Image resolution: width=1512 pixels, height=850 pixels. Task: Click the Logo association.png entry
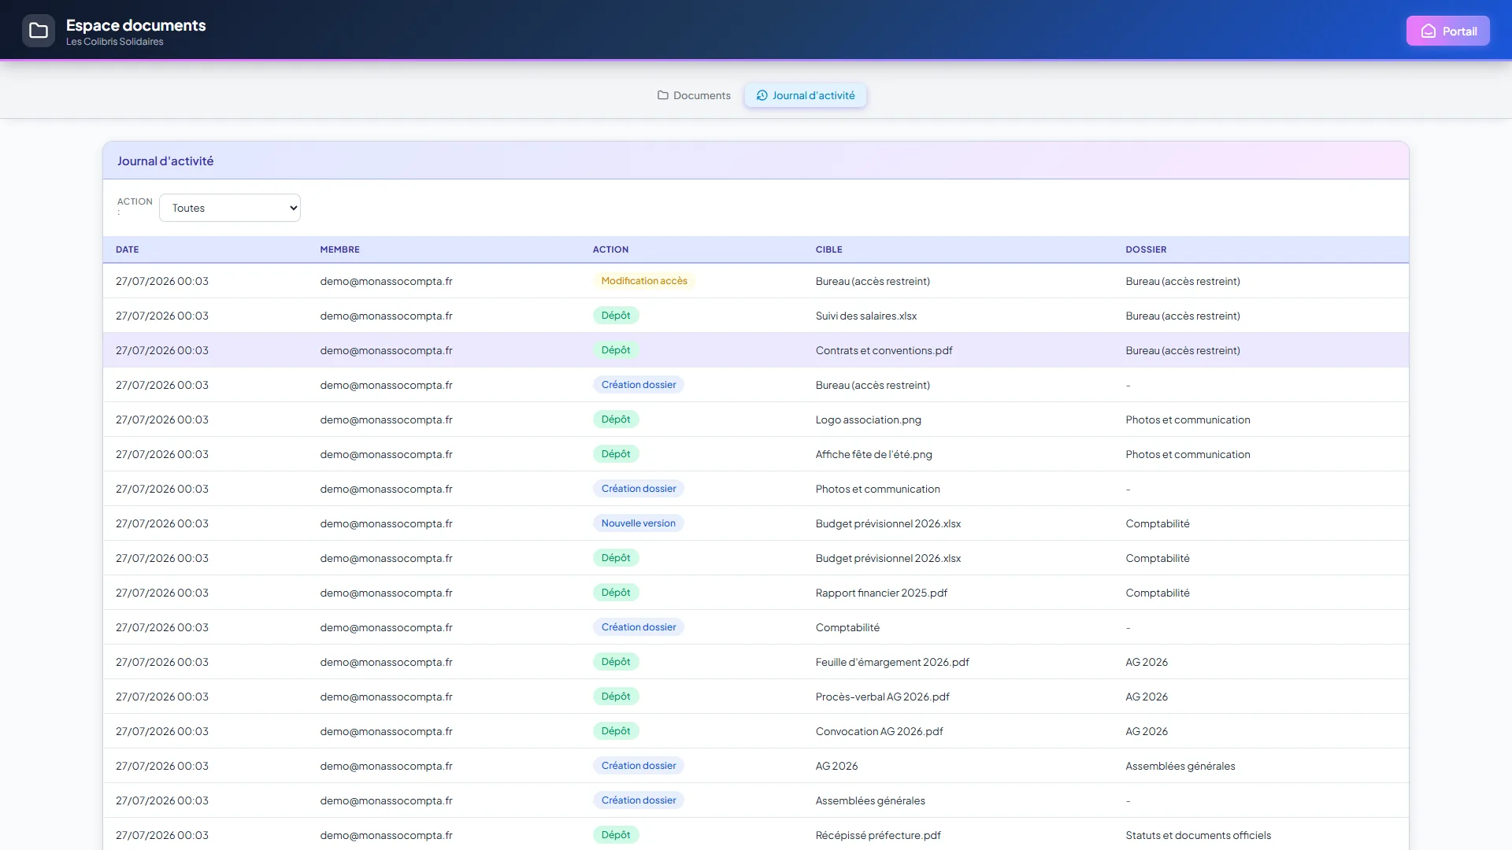tap(868, 419)
